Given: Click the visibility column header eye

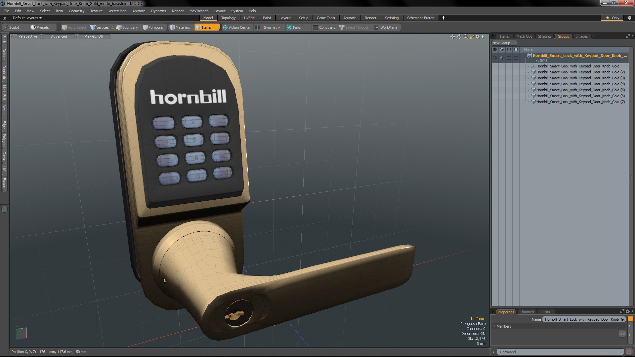Looking at the screenshot, I should coord(495,50).
